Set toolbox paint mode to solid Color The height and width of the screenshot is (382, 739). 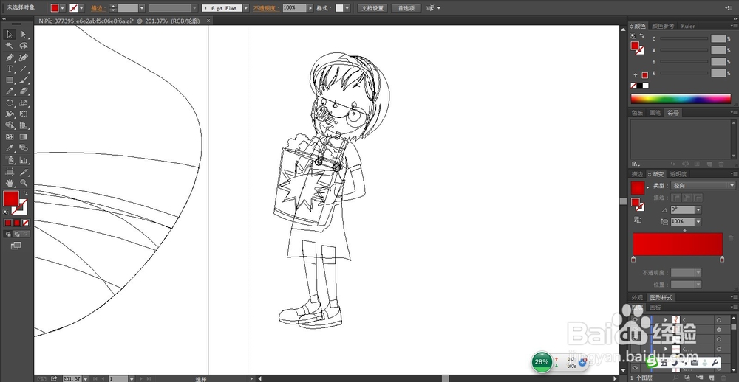[8, 223]
